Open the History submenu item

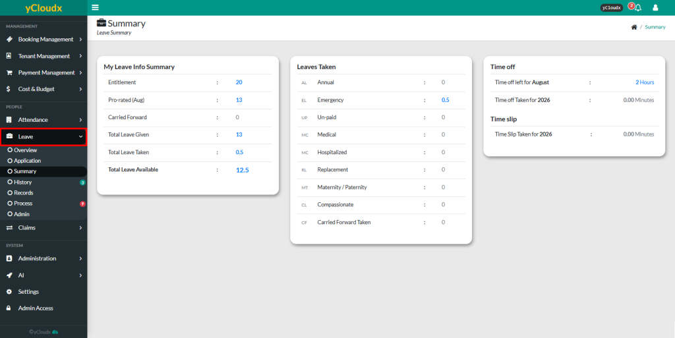44,183
